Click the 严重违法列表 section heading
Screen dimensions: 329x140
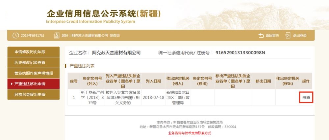(82, 66)
